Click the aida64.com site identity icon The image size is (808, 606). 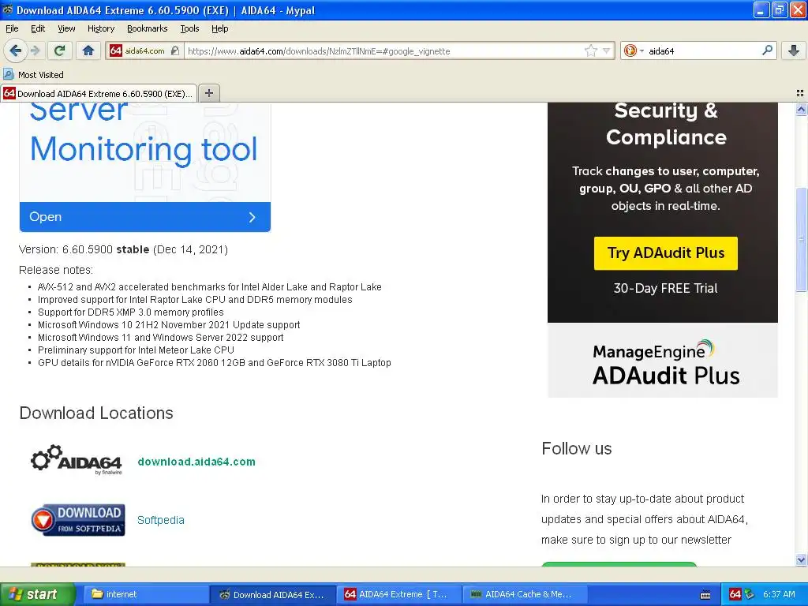116,50
